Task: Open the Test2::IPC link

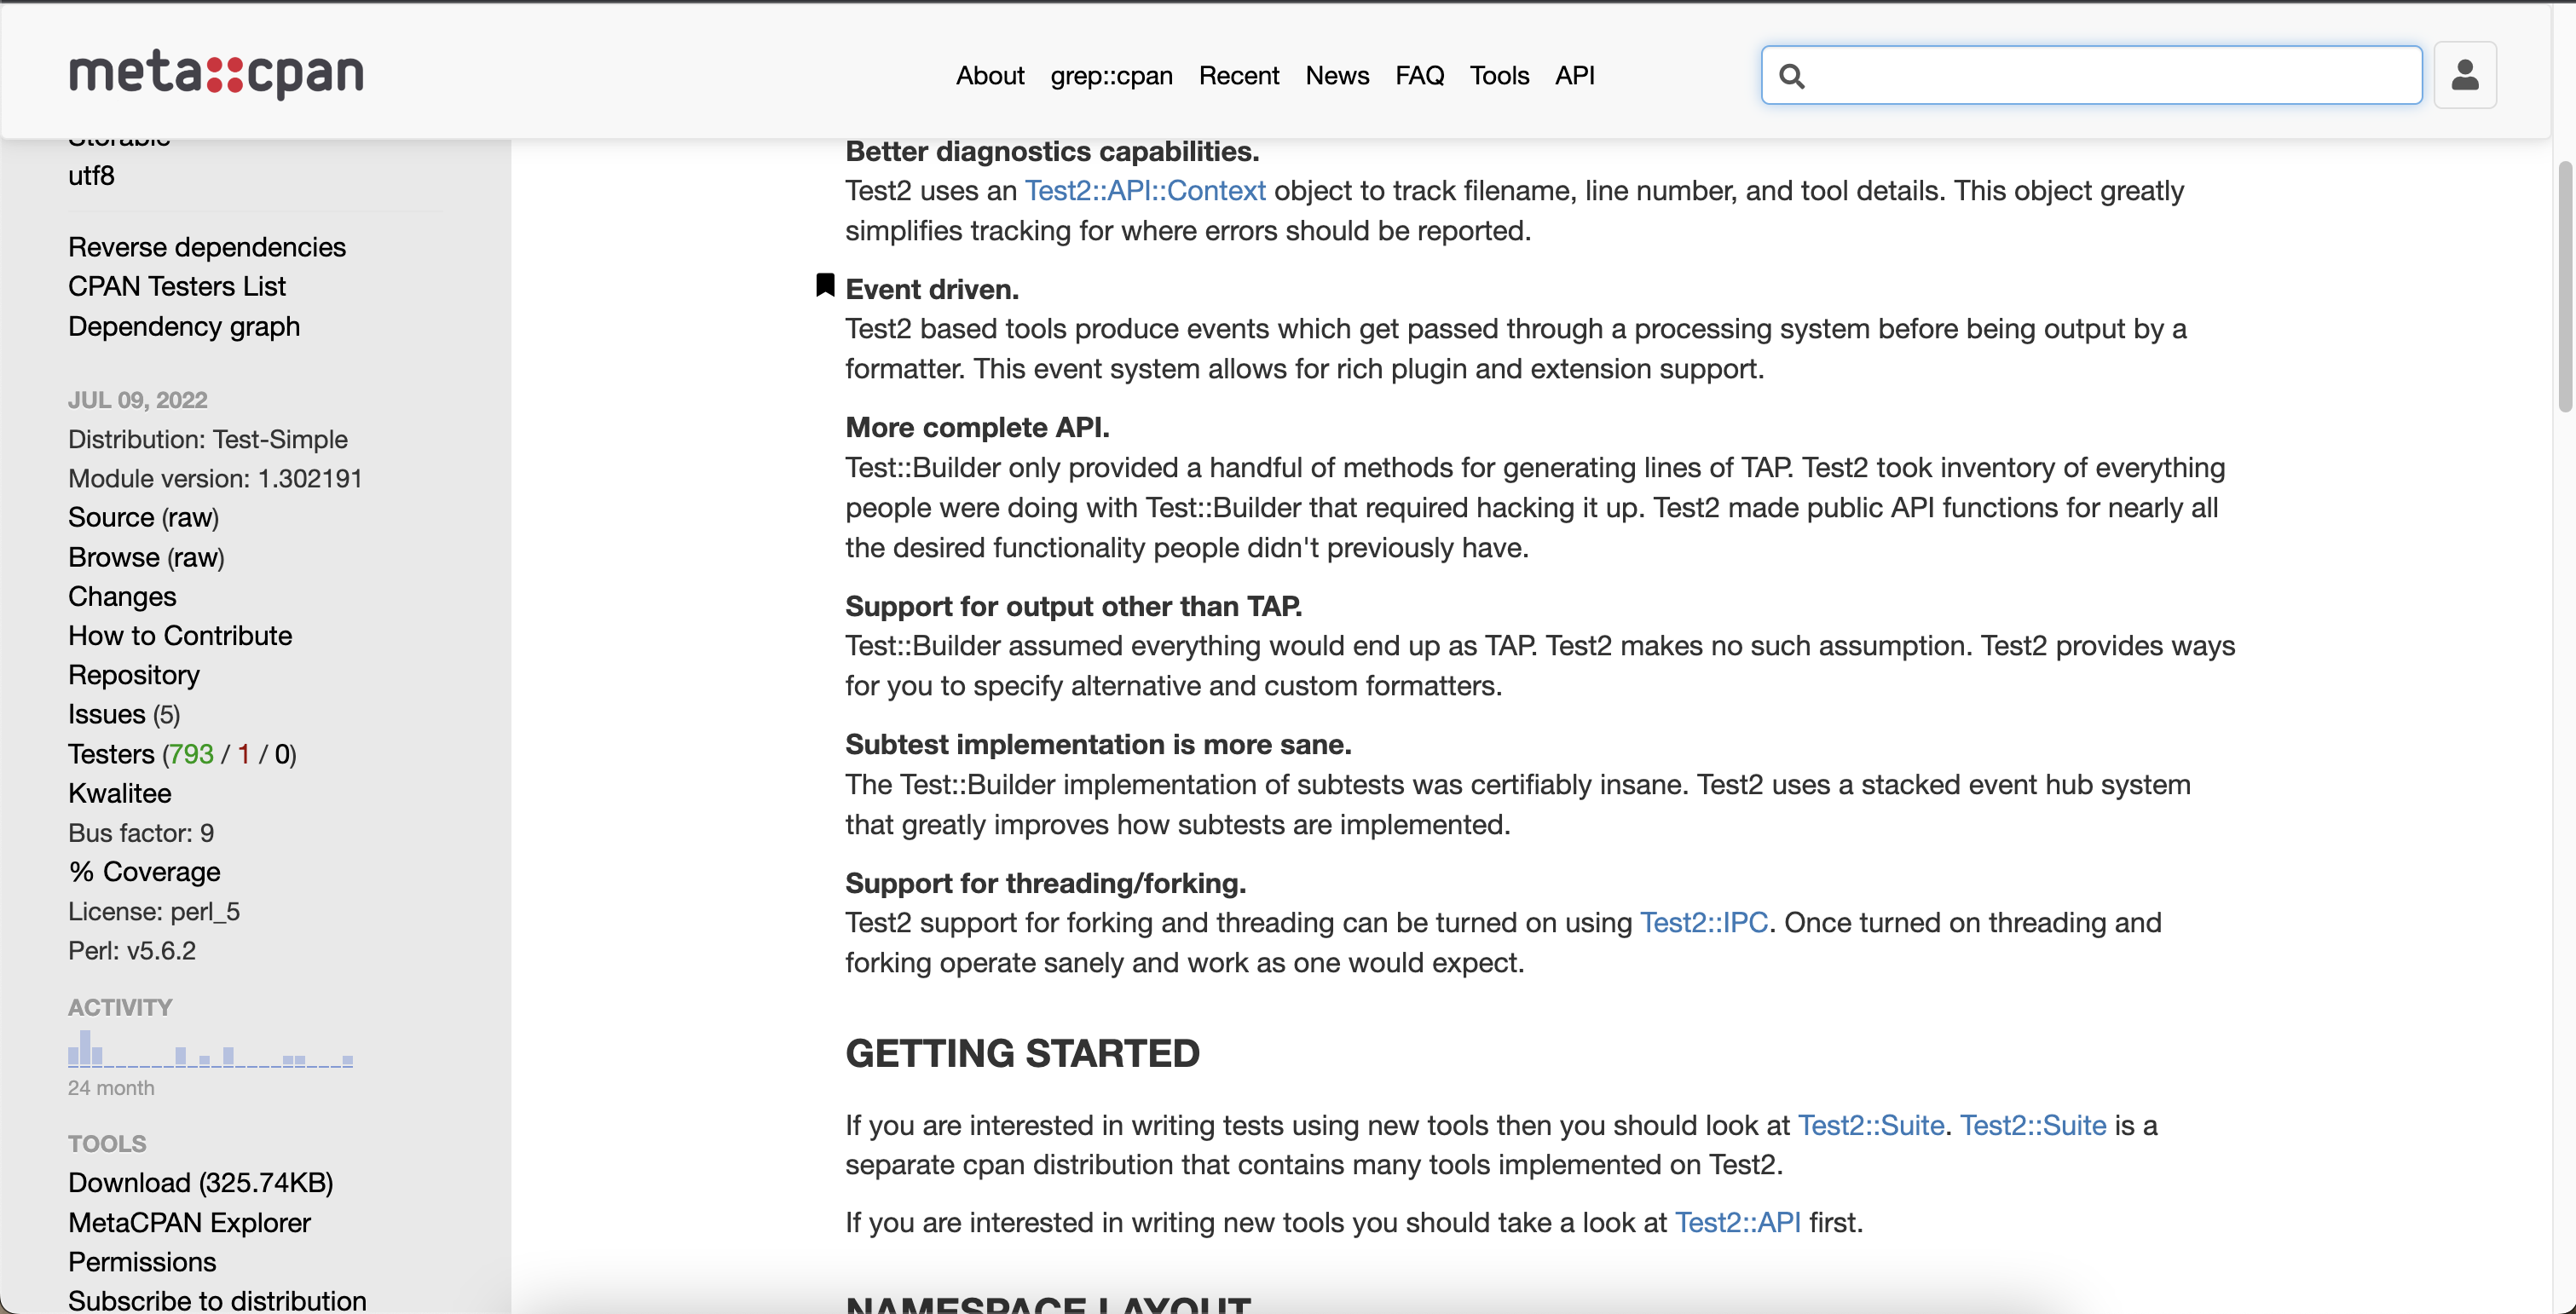Action: pos(1703,922)
